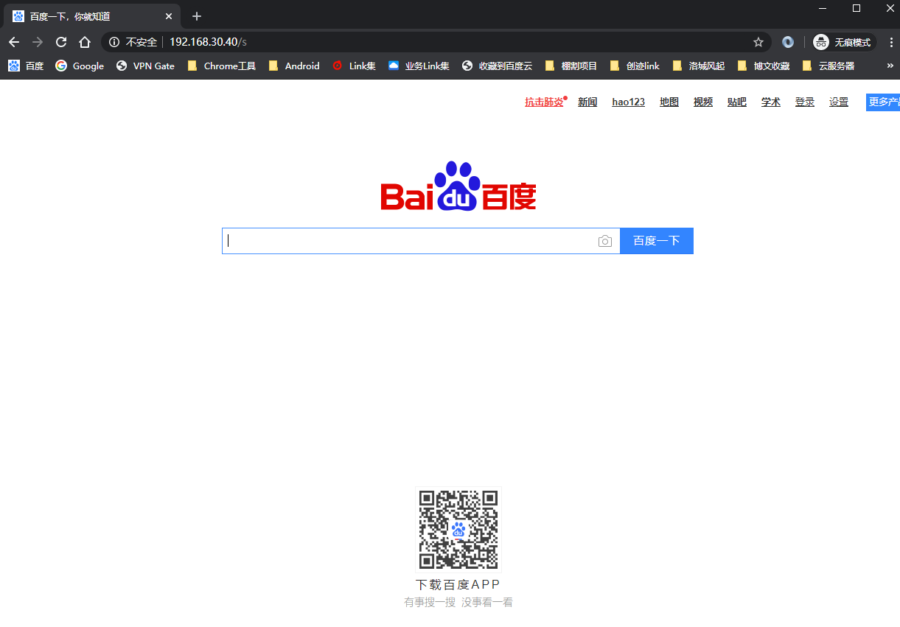Open the Google bookmark
The width and height of the screenshot is (900, 627).
tap(80, 66)
